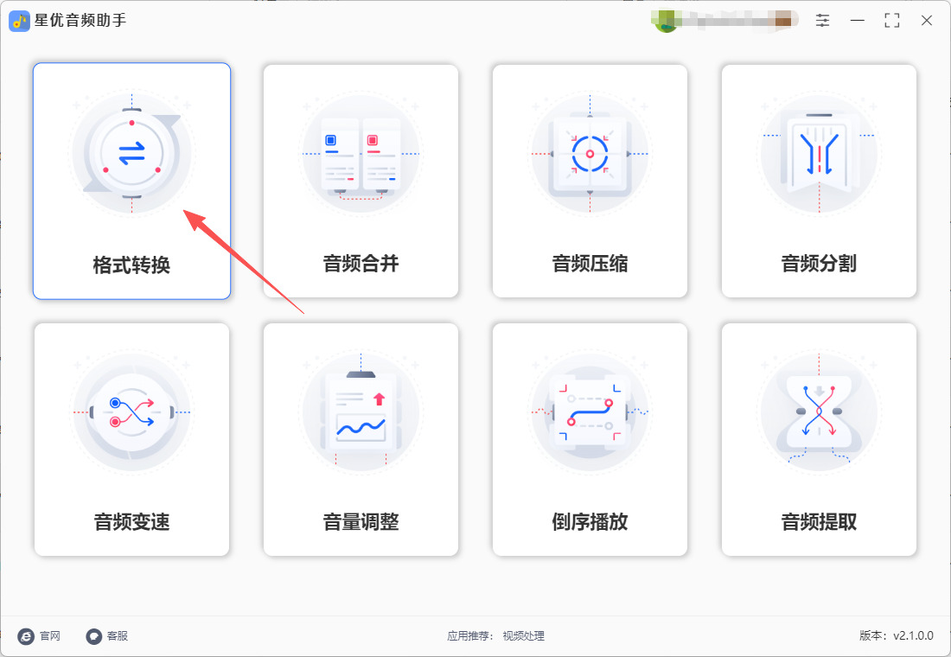
Task: Click the app logo in title bar
Action: click(x=19, y=21)
